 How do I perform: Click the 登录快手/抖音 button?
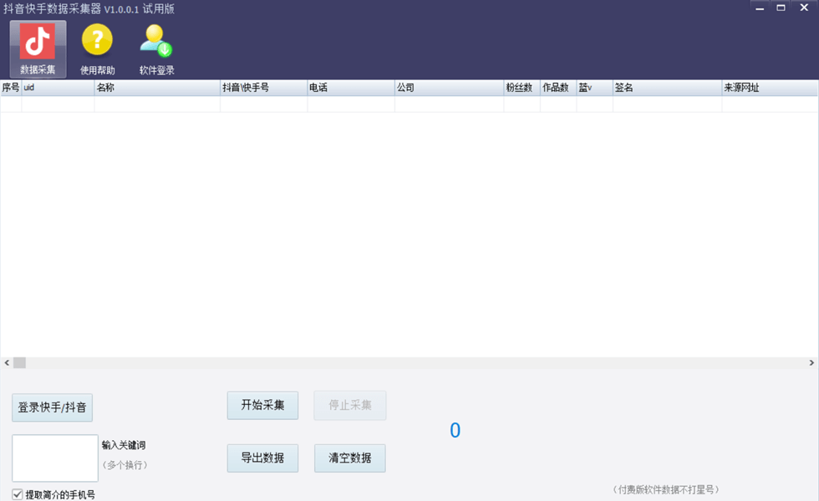click(x=52, y=407)
